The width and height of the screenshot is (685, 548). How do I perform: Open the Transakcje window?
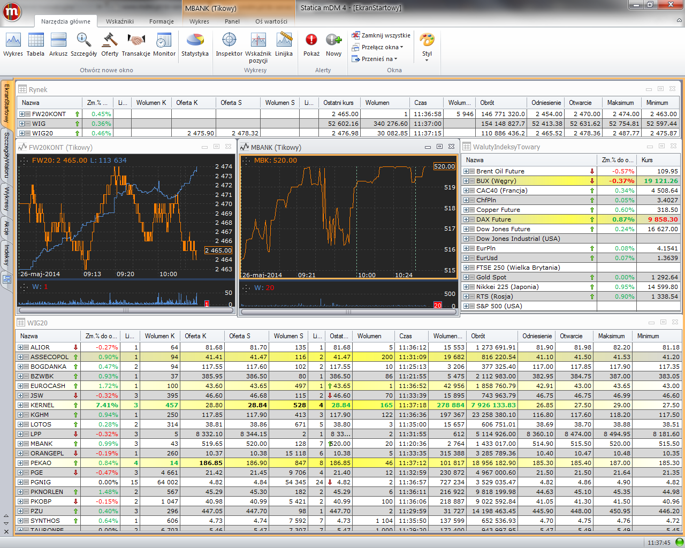(136, 44)
